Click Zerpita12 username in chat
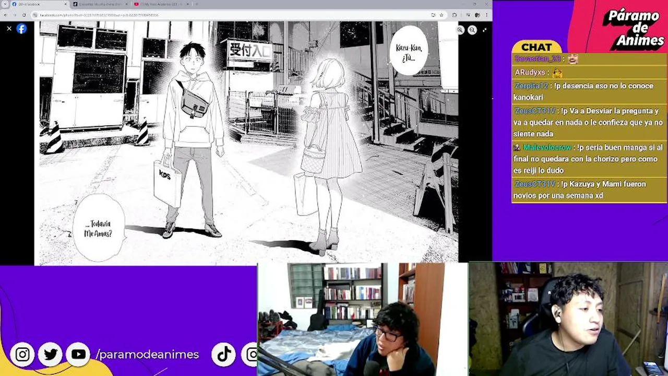The width and height of the screenshot is (668, 376). [x=531, y=86]
